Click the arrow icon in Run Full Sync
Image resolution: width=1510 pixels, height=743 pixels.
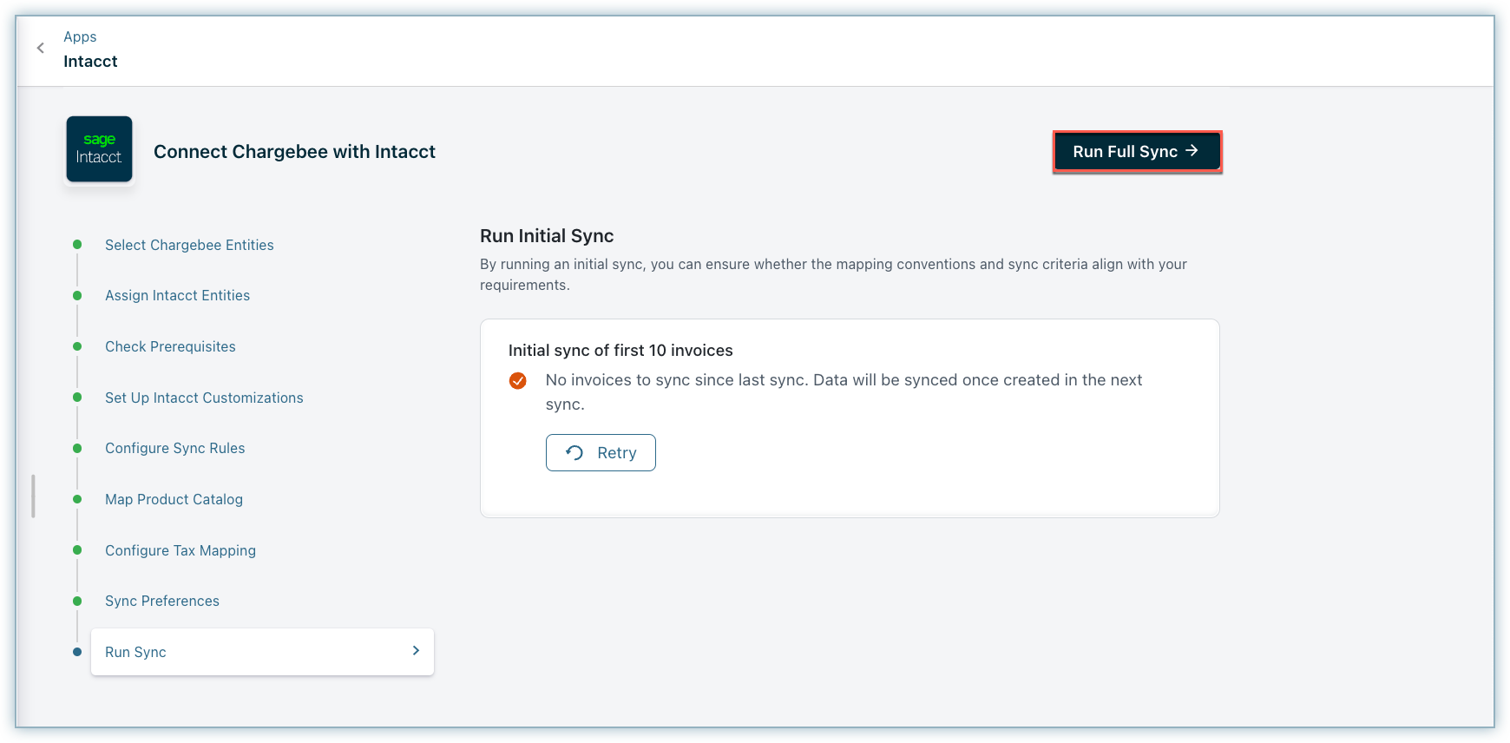coord(1192,151)
